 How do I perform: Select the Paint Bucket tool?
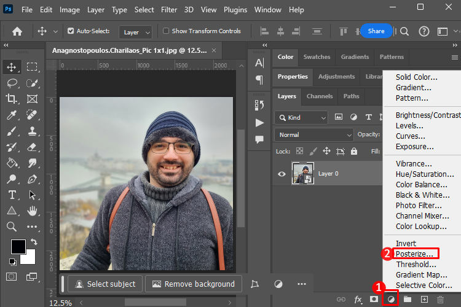point(12,163)
